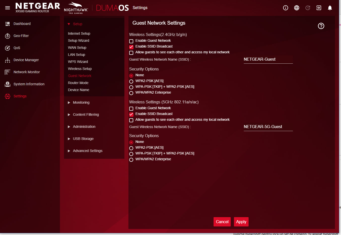Collapse the Setup section
The image size is (341, 235).
pos(77,24)
